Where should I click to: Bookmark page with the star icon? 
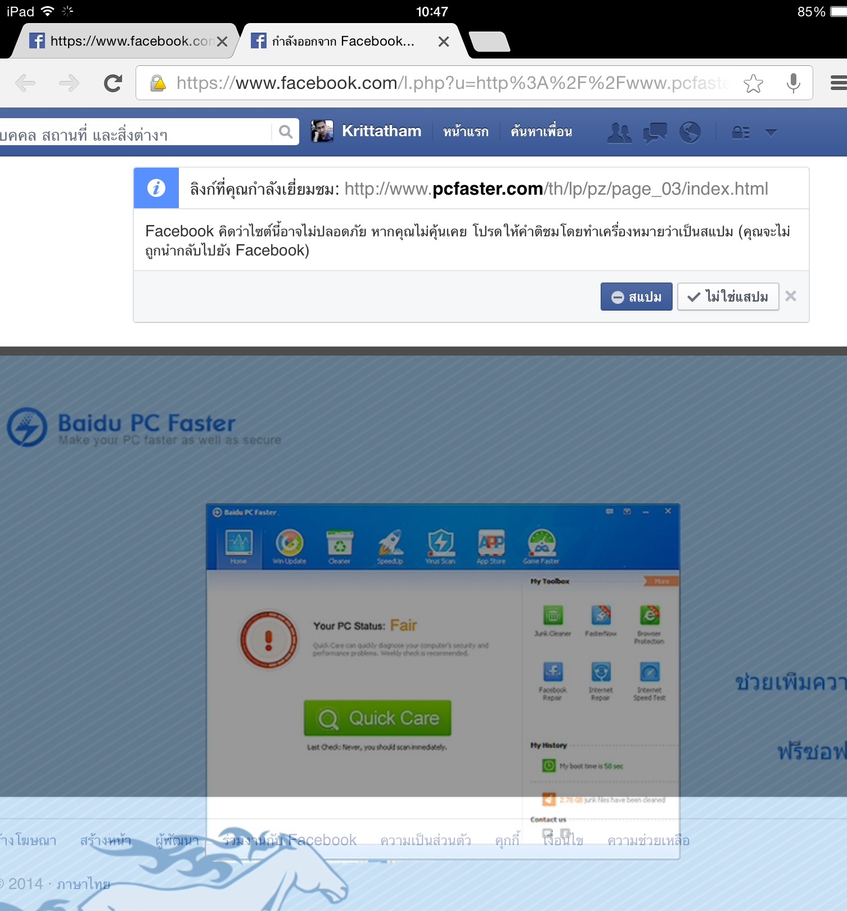pyautogui.click(x=753, y=83)
